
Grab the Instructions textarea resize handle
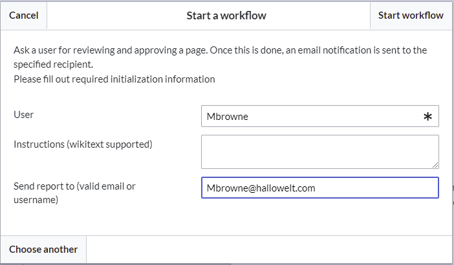435,165
